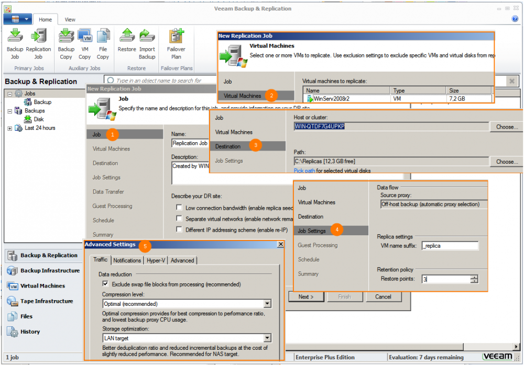Click the Backups node icon in tree

19,111
